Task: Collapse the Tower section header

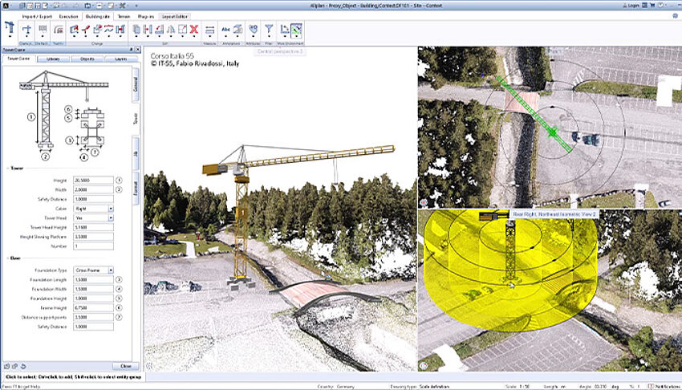Action: 14,169
